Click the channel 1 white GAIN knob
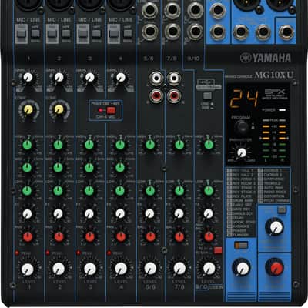This screenshot has height=308, width=308. tap(28, 77)
